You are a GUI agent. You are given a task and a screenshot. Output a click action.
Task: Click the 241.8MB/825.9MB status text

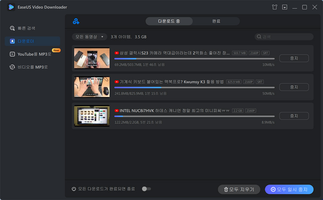coord(141,93)
